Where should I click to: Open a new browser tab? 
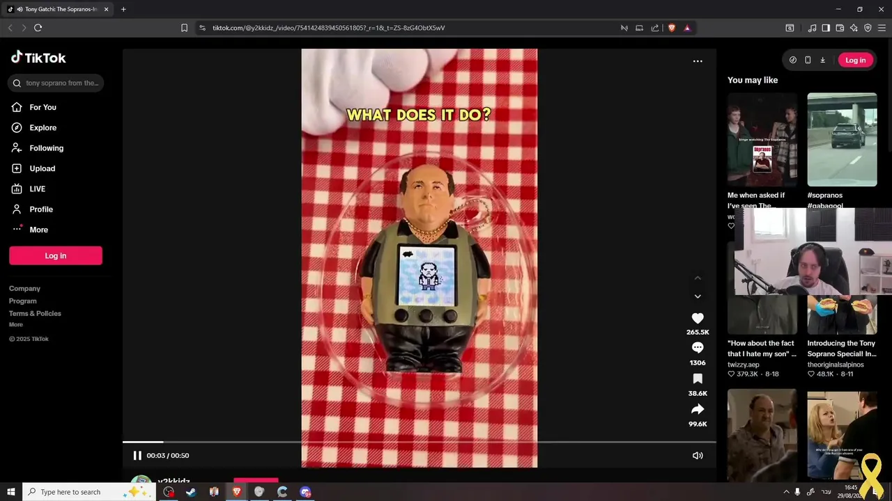coord(123,9)
